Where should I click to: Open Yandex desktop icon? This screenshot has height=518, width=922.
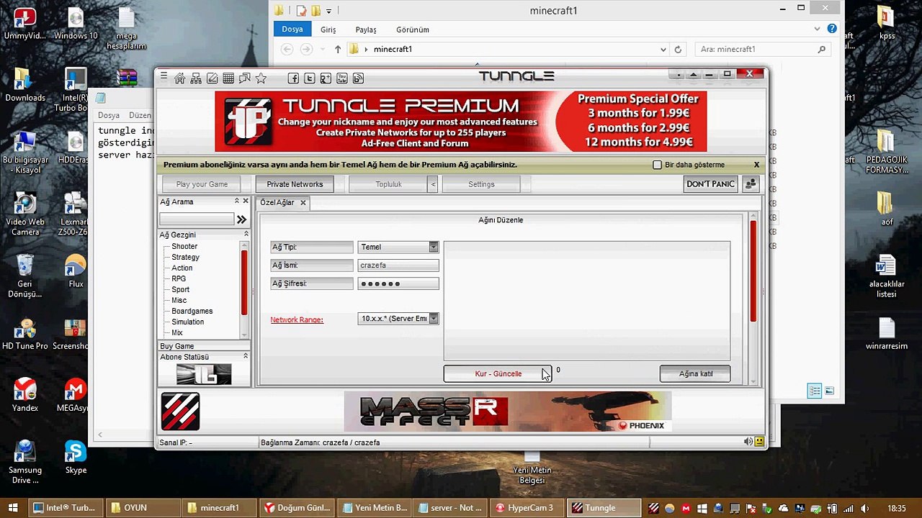25,394
